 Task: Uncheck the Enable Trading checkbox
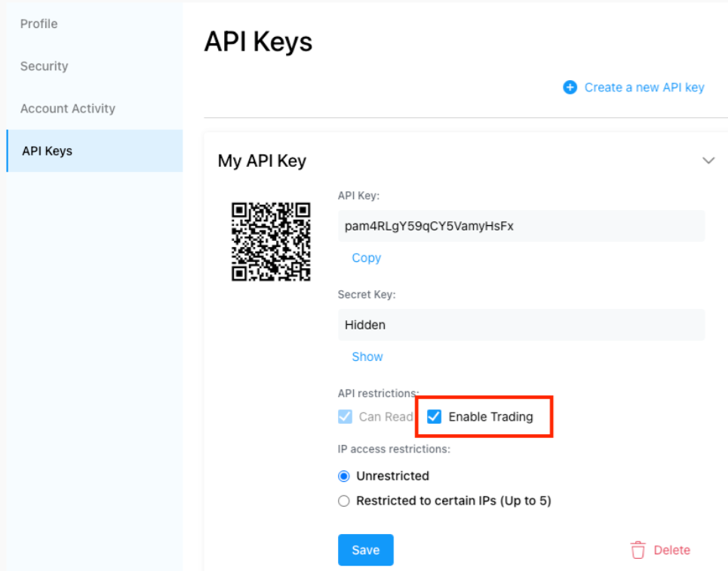tap(434, 417)
